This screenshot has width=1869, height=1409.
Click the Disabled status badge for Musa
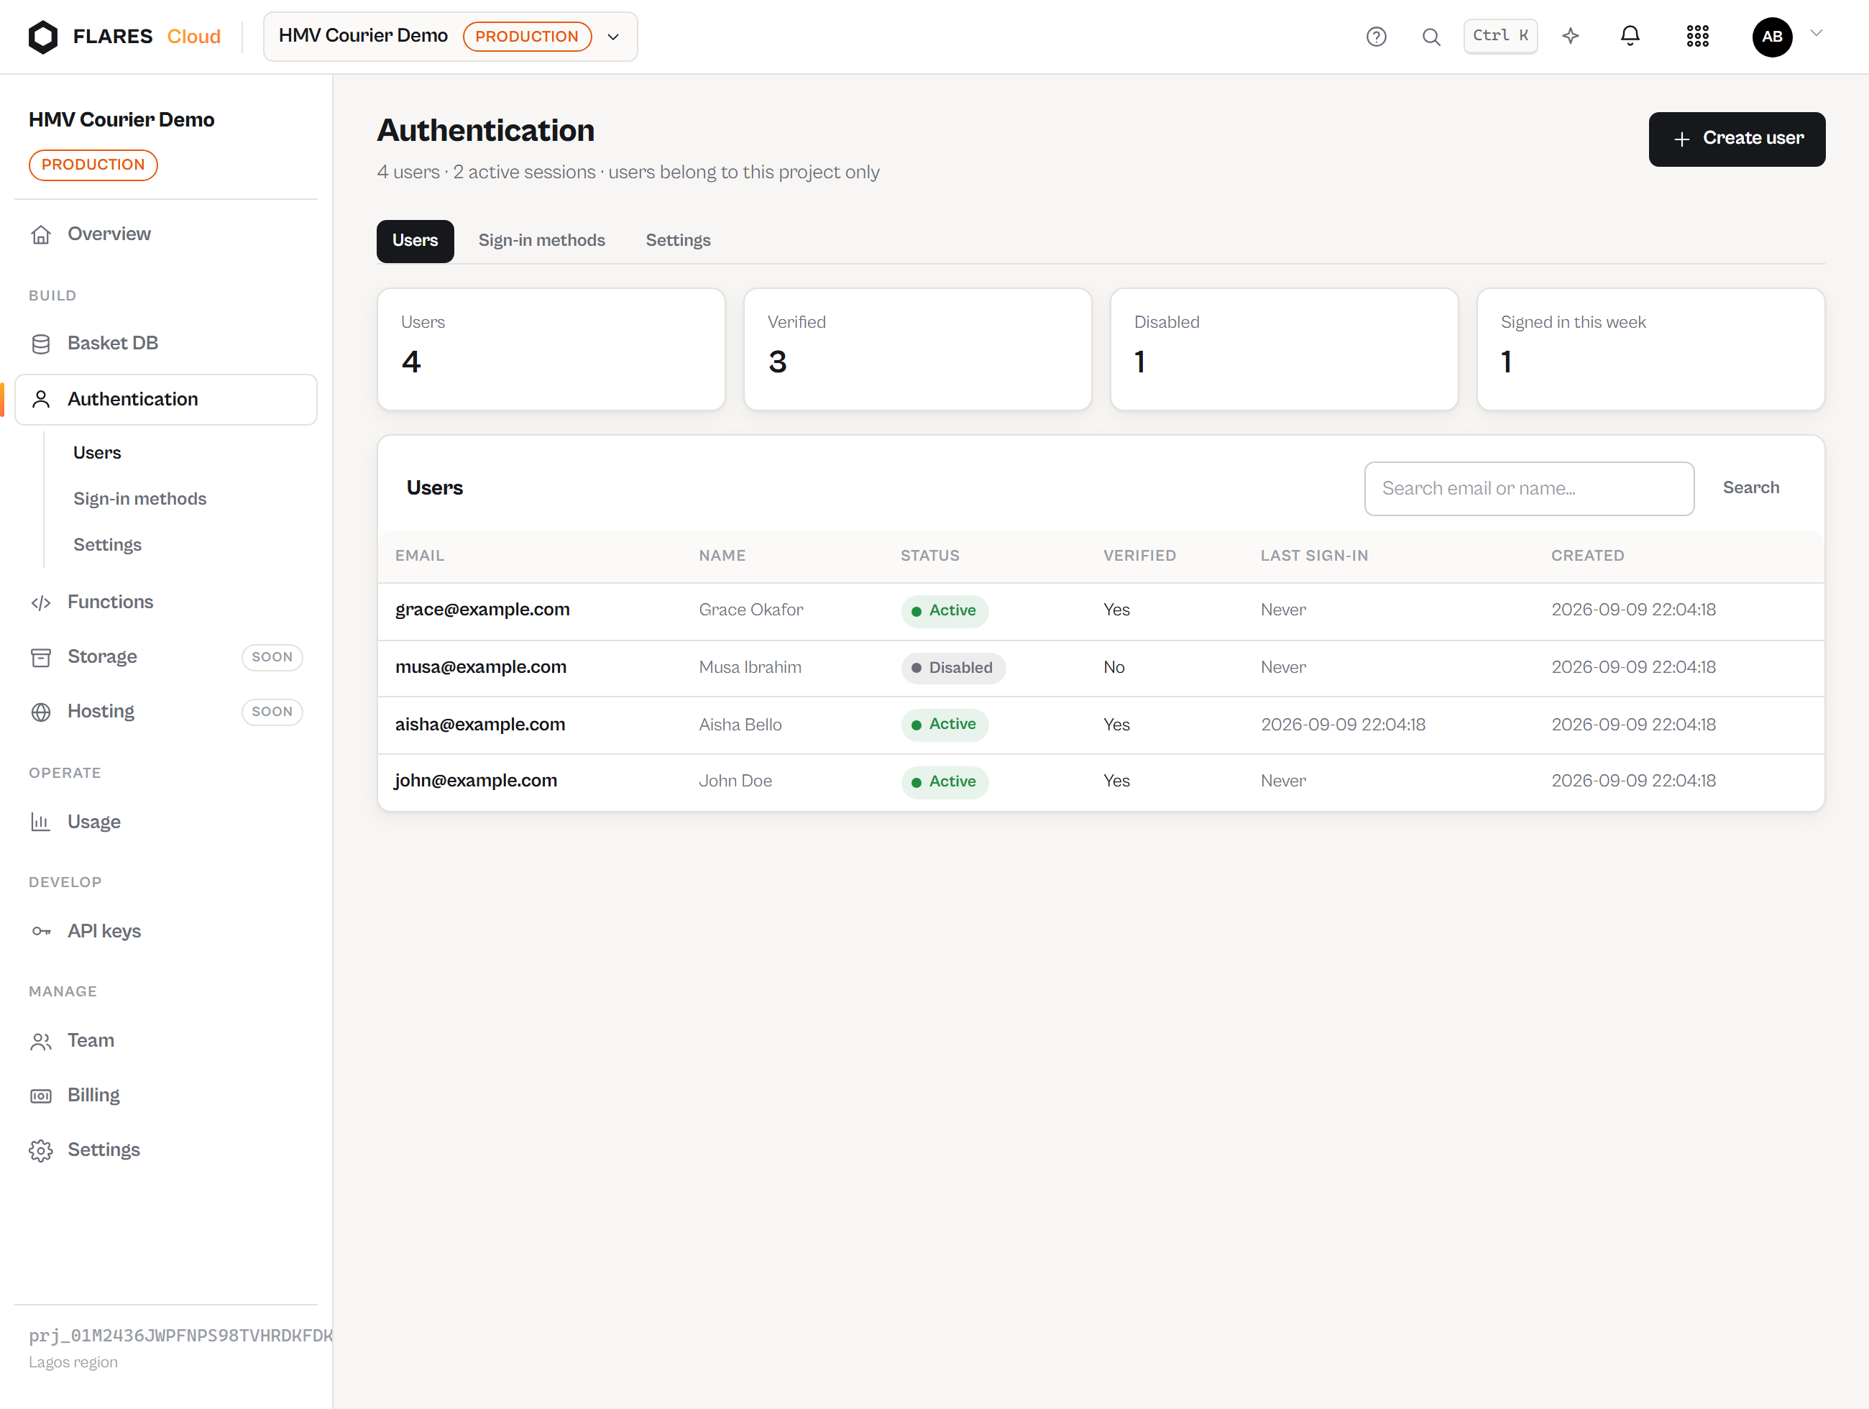[x=952, y=668]
